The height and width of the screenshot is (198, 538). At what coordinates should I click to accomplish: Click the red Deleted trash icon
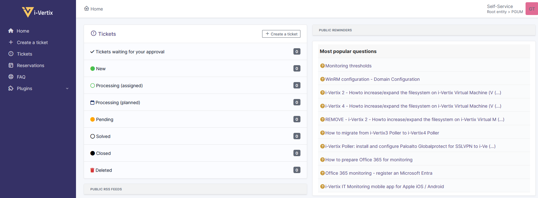(x=92, y=170)
